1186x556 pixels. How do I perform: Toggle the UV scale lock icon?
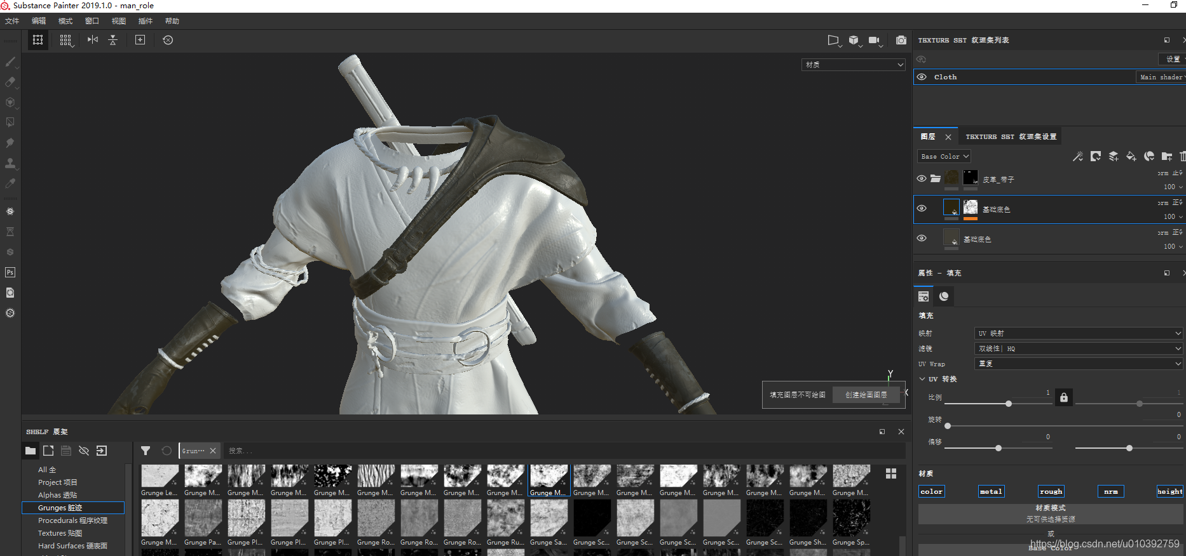1064,397
